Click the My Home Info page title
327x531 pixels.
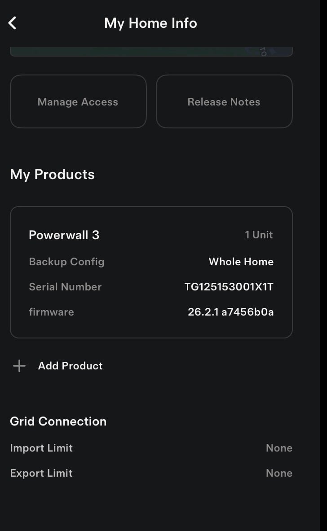coord(150,23)
